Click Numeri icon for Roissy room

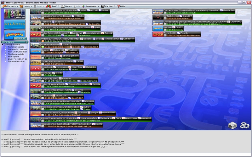click(158, 29)
